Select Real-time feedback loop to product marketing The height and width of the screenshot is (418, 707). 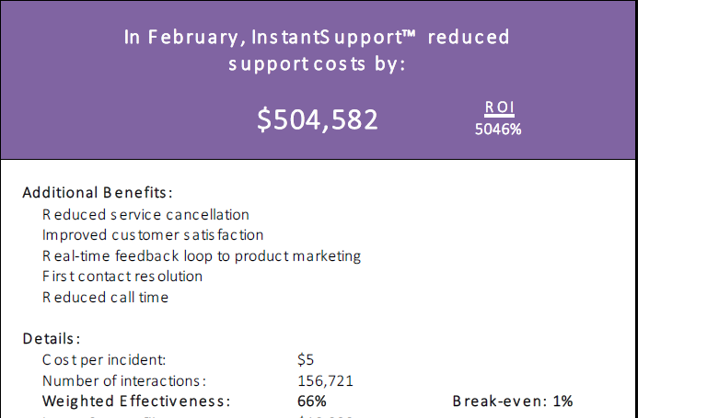[202, 256]
